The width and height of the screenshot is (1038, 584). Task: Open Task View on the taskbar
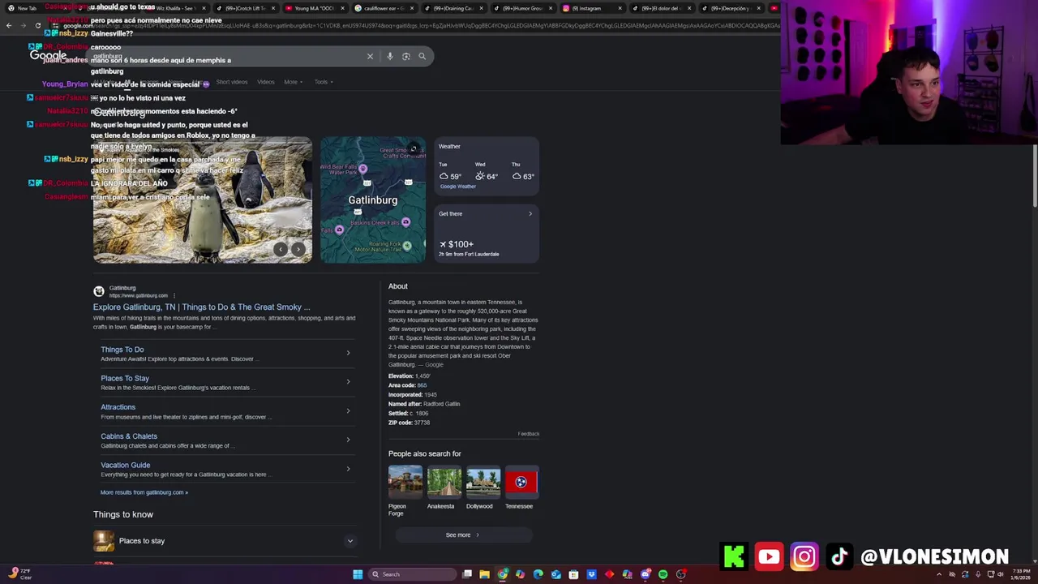pos(467,574)
